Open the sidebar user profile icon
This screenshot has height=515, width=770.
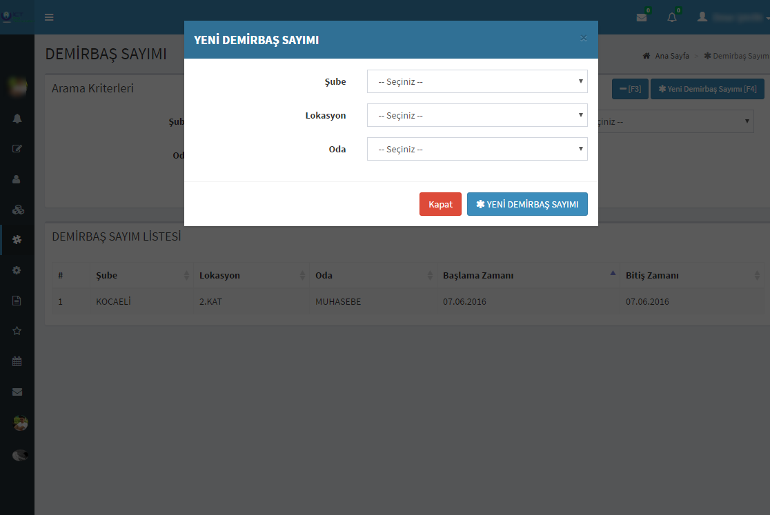17,179
